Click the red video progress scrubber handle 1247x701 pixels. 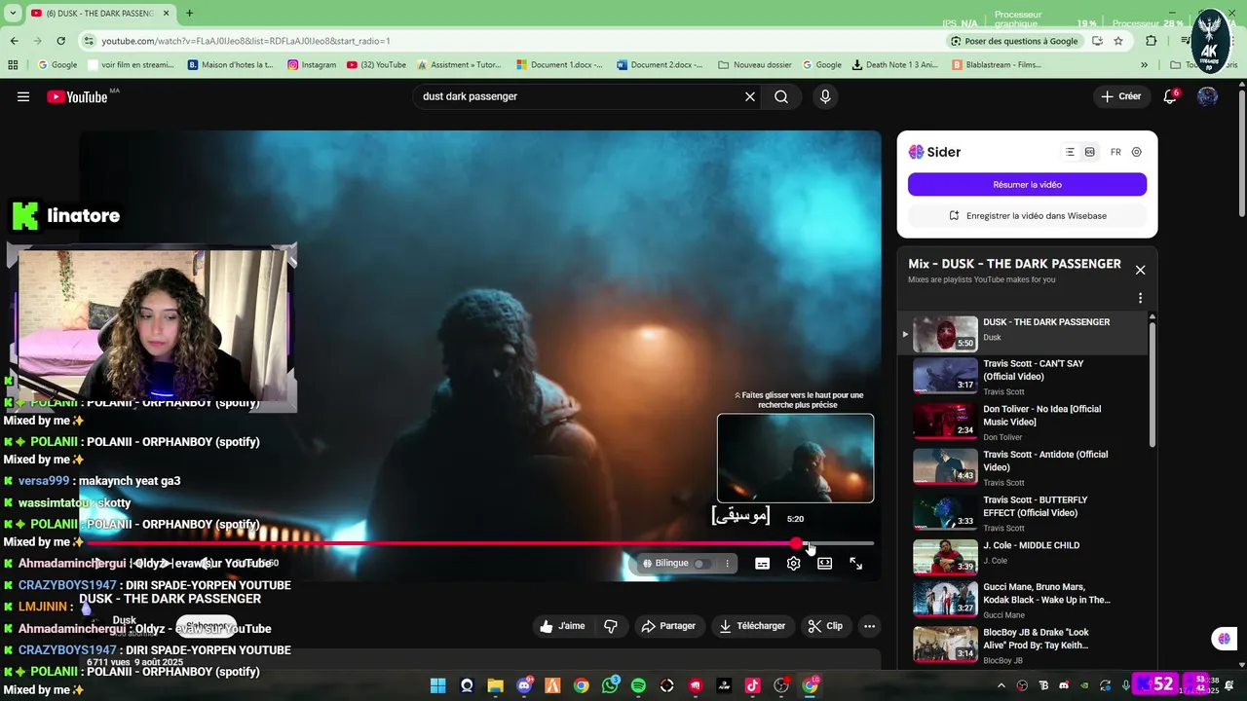tap(797, 543)
